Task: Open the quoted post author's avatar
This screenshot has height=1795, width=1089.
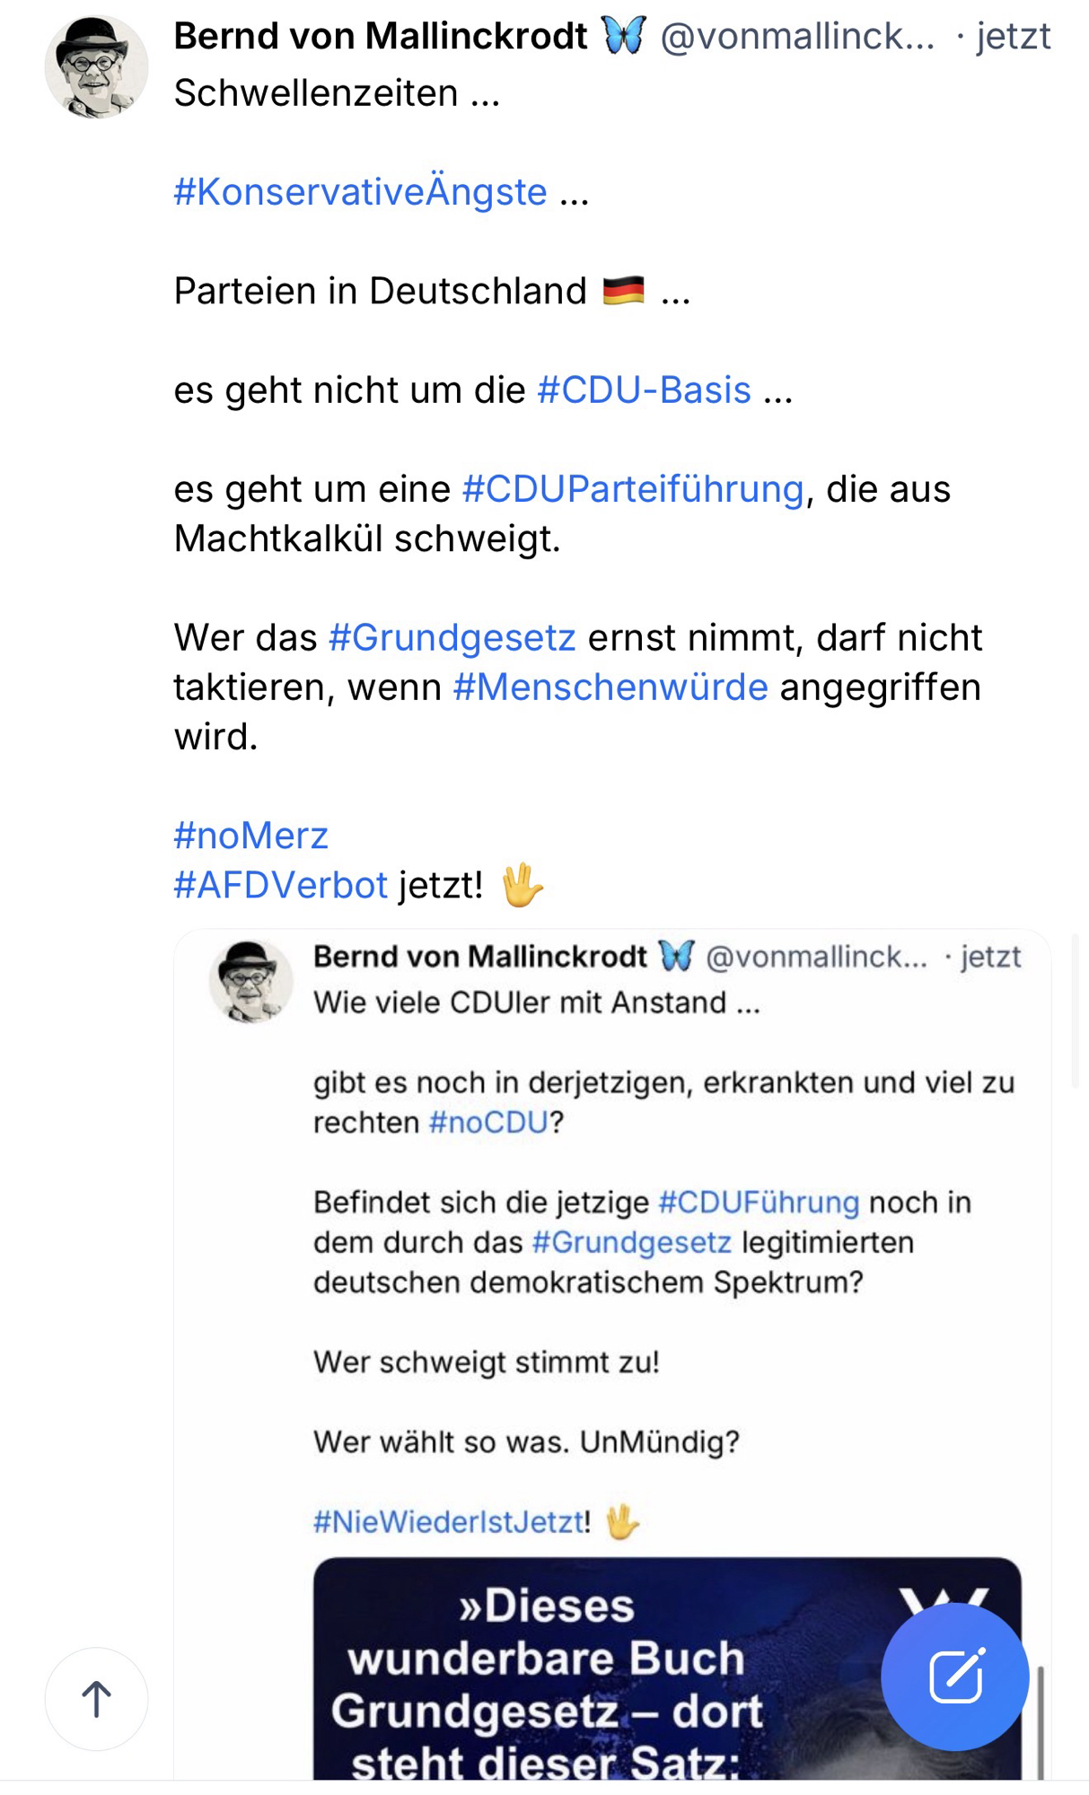Action: coord(250,981)
